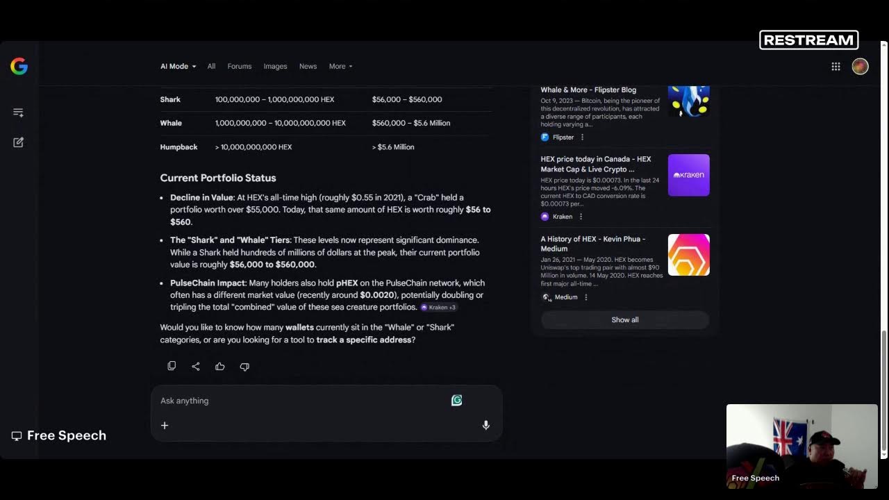Activate voice input microphone

tap(486, 425)
